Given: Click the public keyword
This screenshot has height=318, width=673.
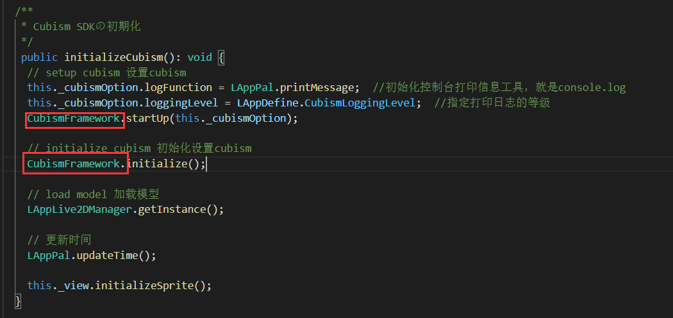Looking at the screenshot, I should tap(39, 57).
